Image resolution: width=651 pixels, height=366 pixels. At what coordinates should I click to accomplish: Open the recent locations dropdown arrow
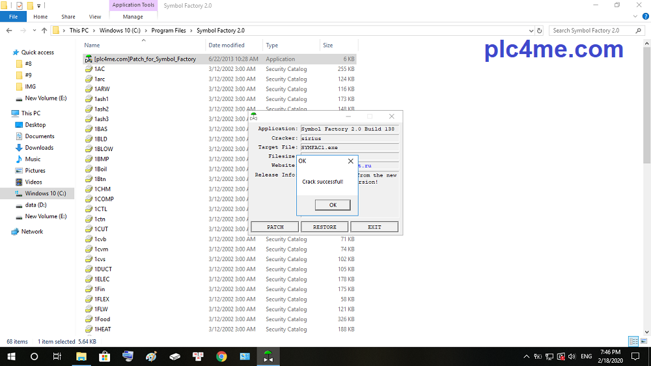pyautogui.click(x=35, y=31)
